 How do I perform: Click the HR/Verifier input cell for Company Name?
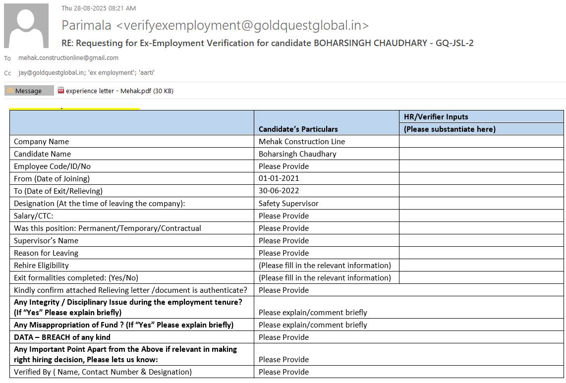point(481,141)
